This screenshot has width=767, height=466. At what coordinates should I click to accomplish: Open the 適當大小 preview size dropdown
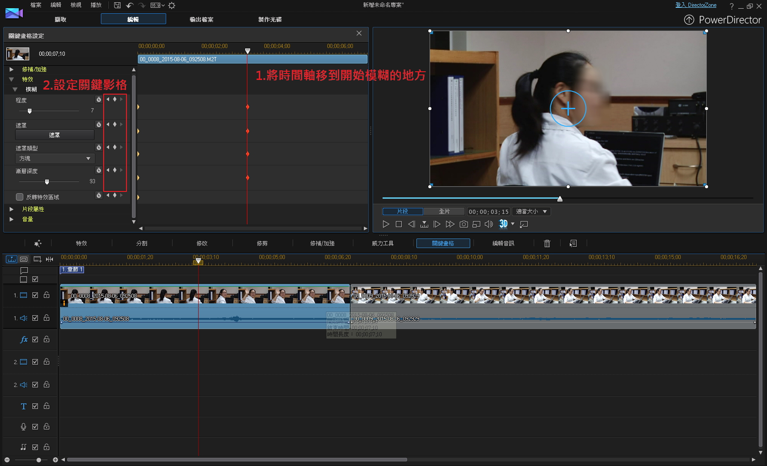click(x=531, y=212)
